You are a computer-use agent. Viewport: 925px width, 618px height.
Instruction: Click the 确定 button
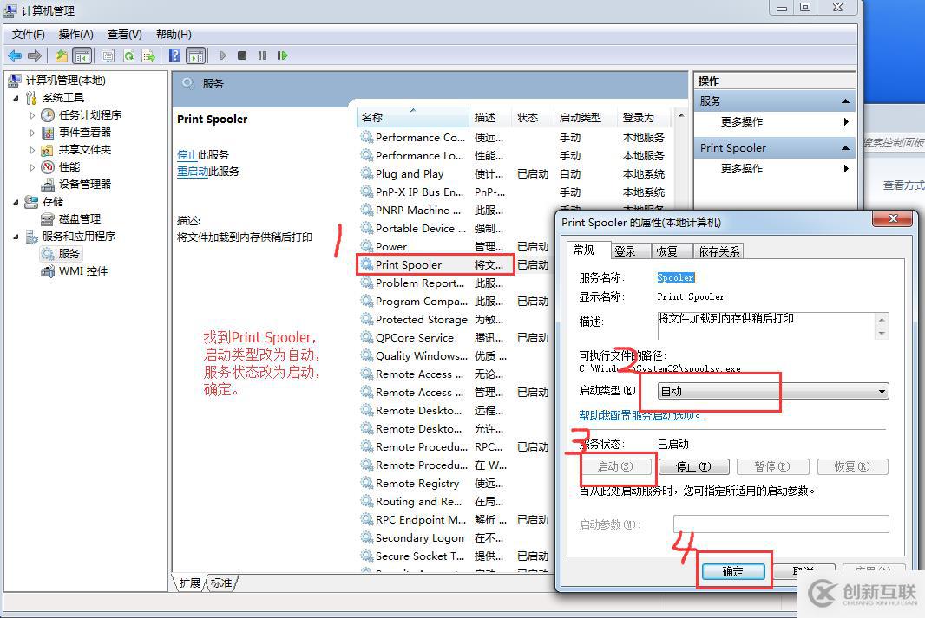733,571
